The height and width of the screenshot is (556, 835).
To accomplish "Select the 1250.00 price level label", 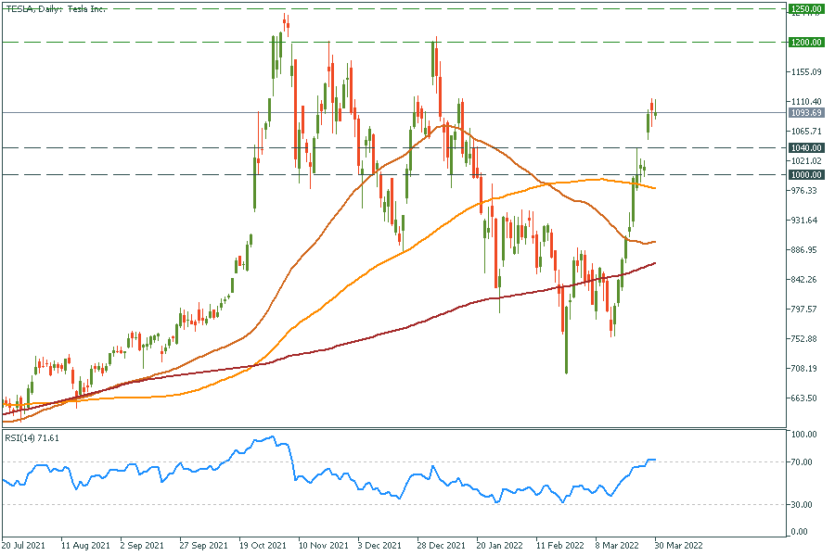I will pos(803,8).
